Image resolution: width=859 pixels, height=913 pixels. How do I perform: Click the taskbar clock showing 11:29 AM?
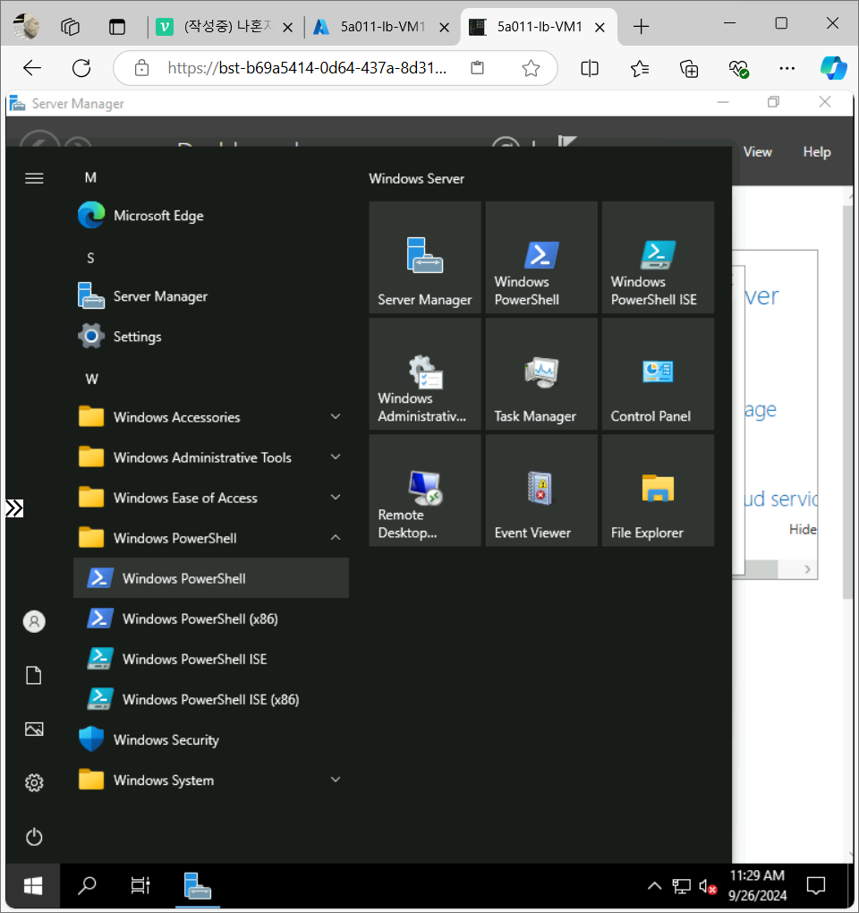tap(757, 885)
